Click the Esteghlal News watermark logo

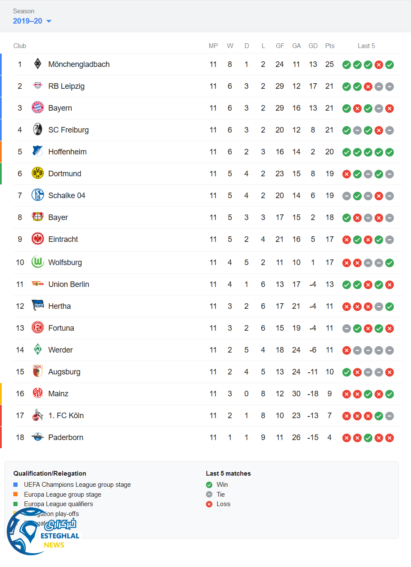coord(42,532)
